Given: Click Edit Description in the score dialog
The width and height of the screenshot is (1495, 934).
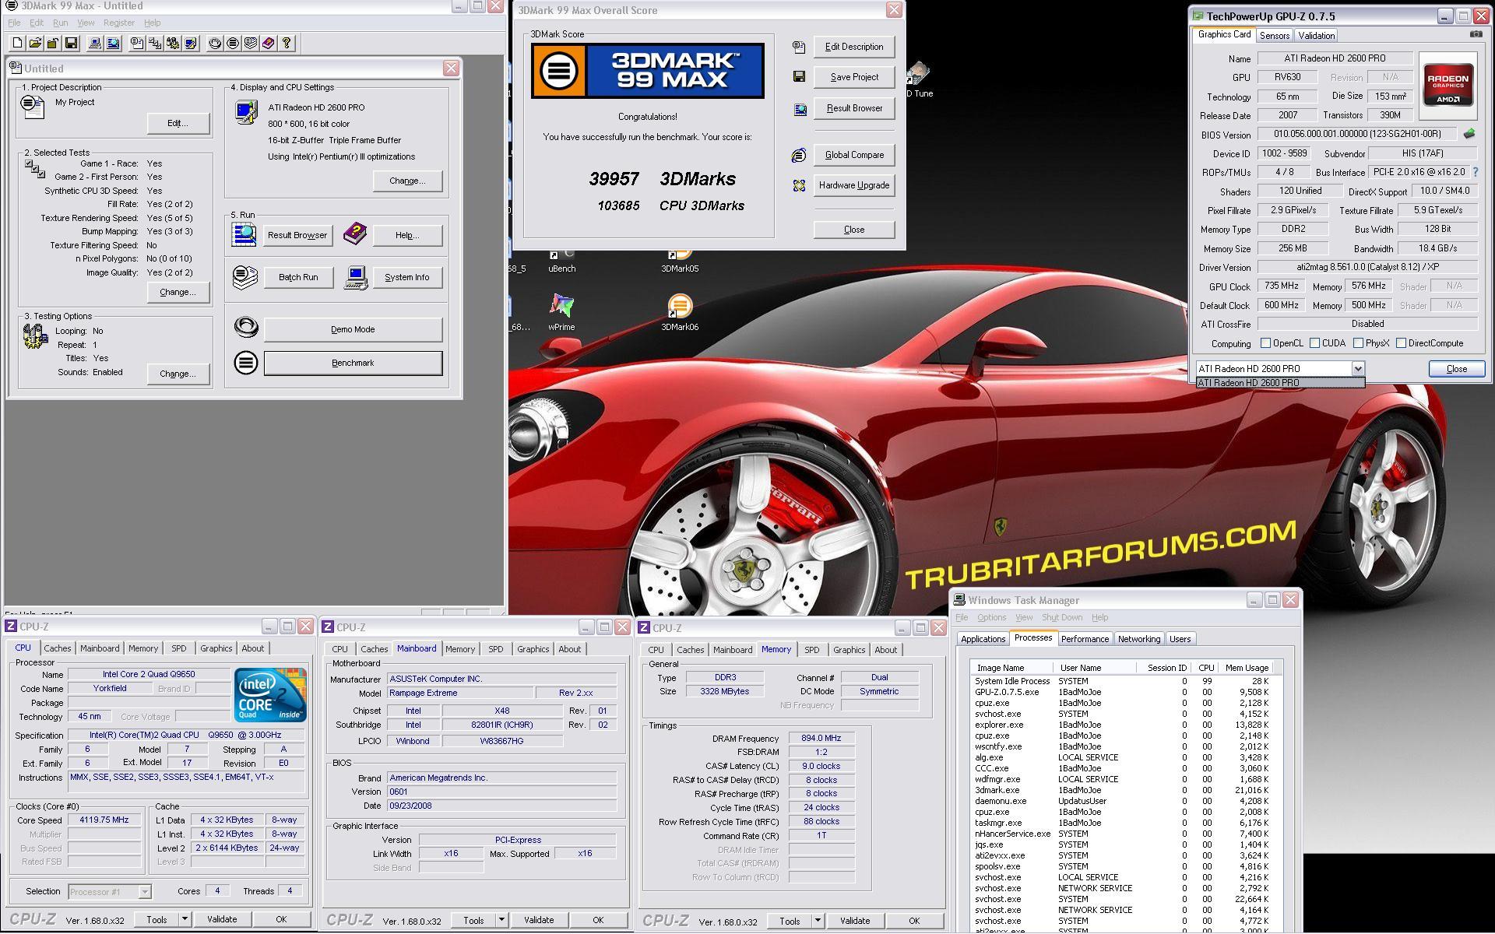Looking at the screenshot, I should 854,47.
